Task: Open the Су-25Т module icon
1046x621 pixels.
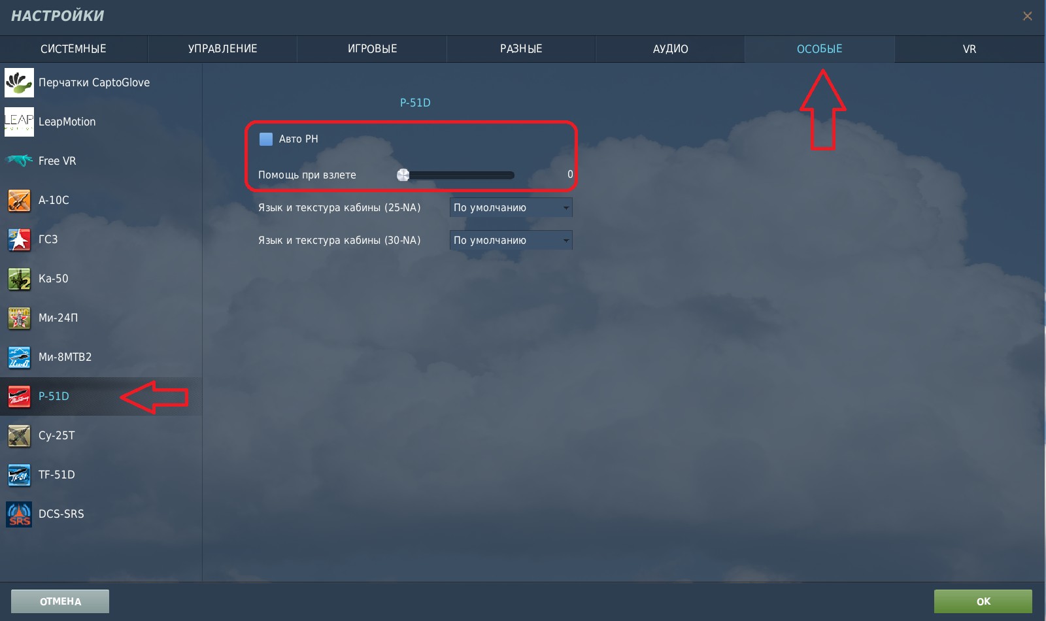Action: click(19, 435)
